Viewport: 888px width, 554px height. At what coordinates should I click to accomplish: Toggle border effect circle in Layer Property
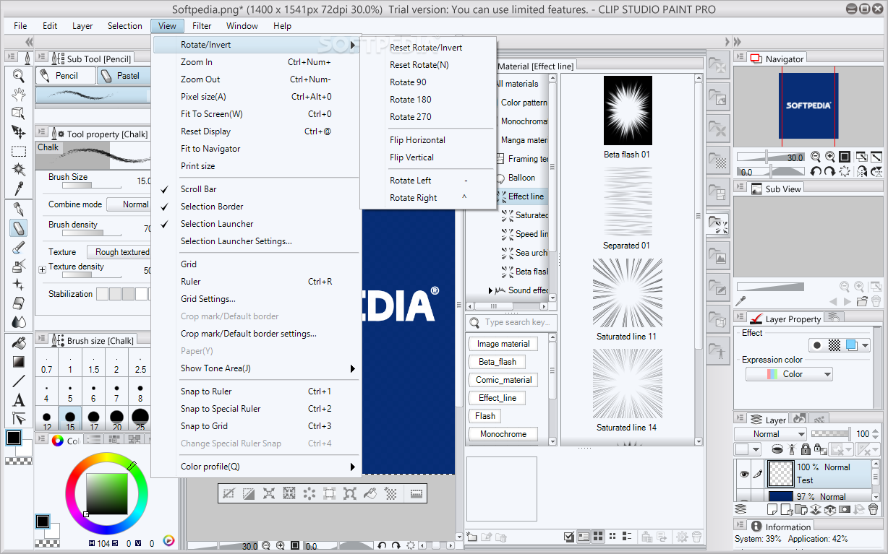(x=817, y=345)
